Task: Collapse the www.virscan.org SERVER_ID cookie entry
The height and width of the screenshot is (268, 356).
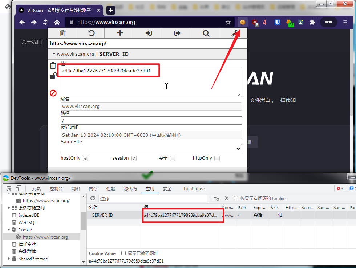Action: tap(54, 54)
